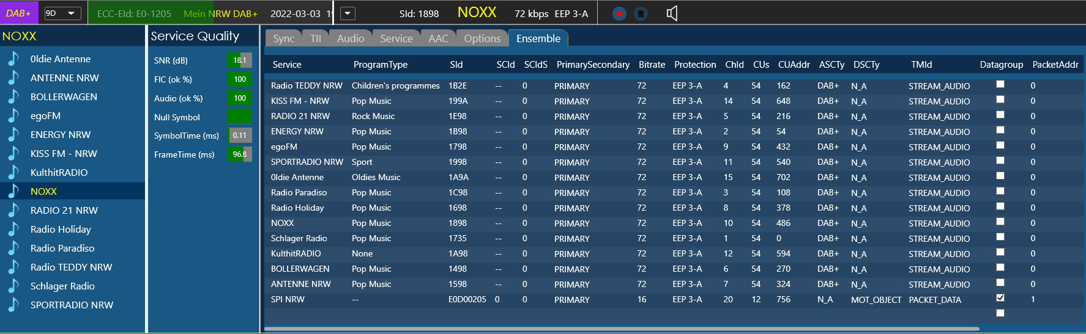Click the horizontal scrollbar under the ensemble table

click(x=621, y=329)
